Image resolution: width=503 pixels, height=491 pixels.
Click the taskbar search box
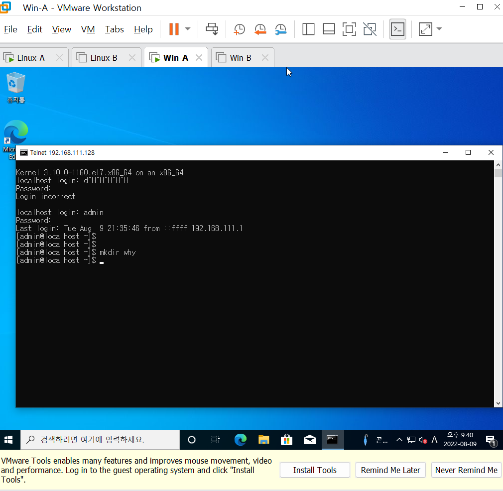tap(100, 440)
